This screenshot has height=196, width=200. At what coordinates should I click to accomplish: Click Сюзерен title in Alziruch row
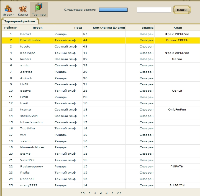click(147, 78)
